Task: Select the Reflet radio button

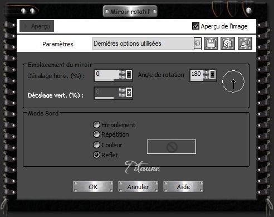Action: (96, 155)
